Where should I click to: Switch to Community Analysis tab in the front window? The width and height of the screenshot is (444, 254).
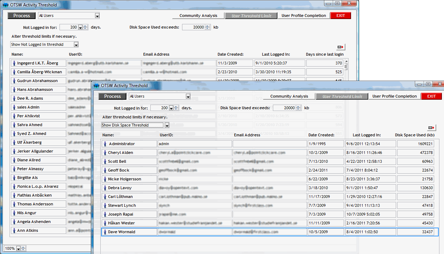point(289,96)
